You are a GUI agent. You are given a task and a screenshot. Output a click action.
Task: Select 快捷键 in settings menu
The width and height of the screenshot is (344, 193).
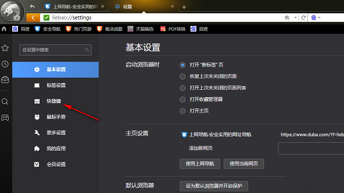(55, 101)
